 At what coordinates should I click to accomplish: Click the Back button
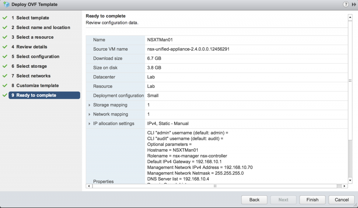point(255,200)
